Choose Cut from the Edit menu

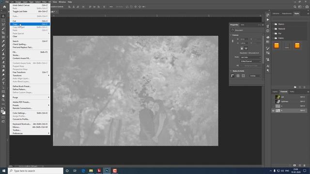pyautogui.click(x=30, y=21)
